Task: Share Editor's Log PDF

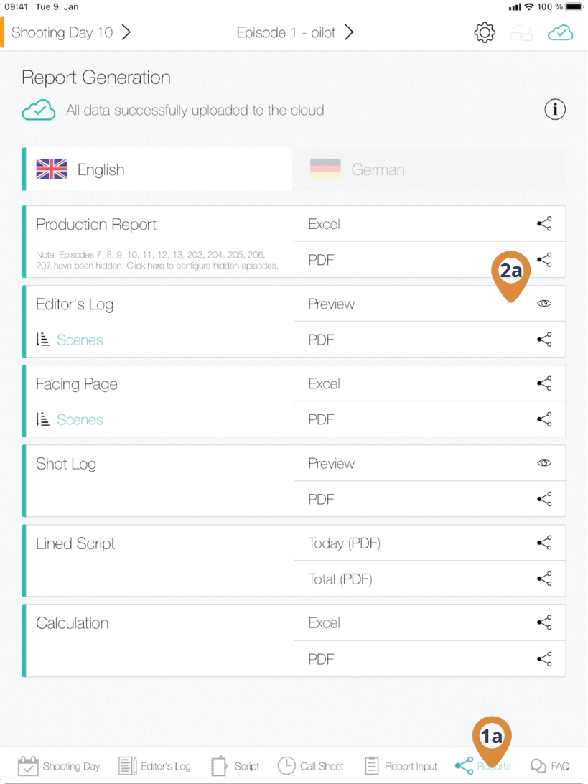Action: coord(544,340)
